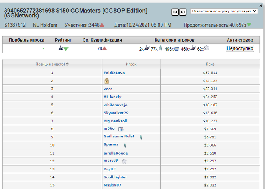This screenshot has height=189, width=265.
Task: Click the shark icon next to 2x
Action: [147, 48]
